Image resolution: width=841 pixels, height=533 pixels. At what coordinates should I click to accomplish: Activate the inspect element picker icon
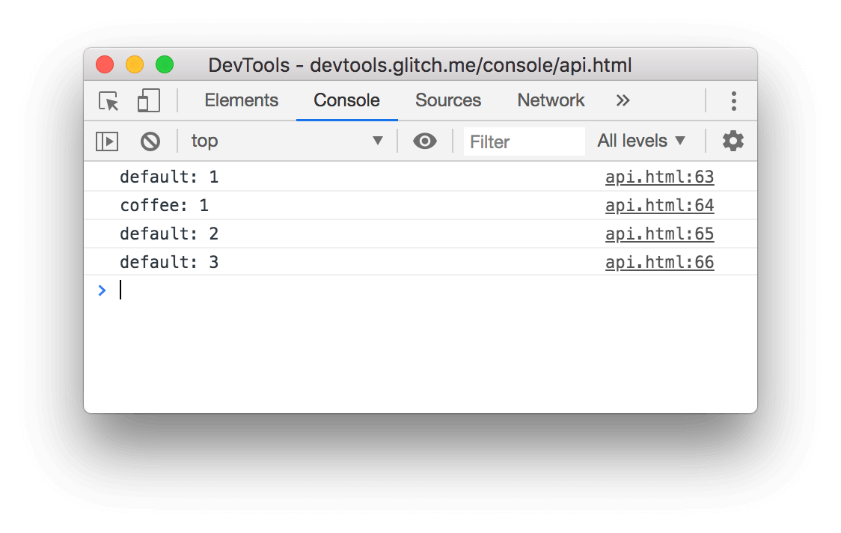tap(109, 101)
